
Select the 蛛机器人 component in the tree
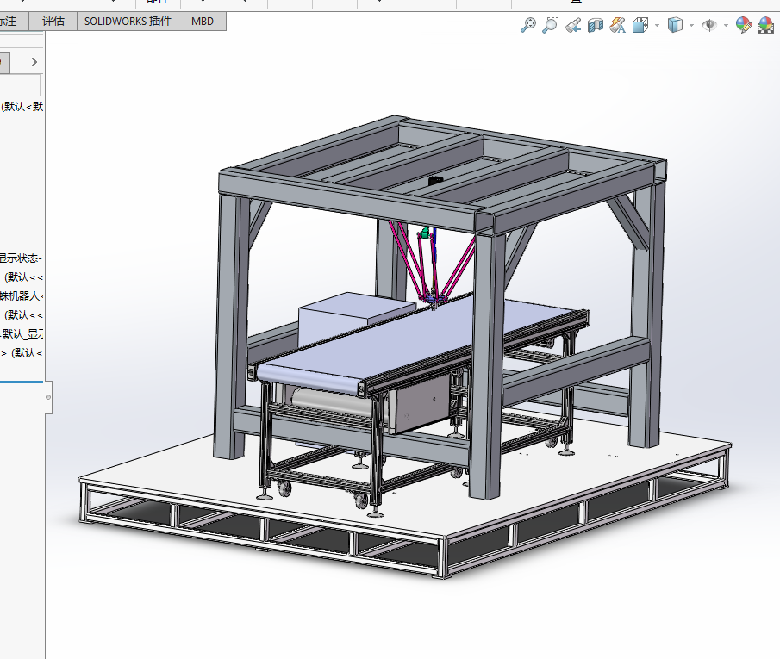(21, 296)
